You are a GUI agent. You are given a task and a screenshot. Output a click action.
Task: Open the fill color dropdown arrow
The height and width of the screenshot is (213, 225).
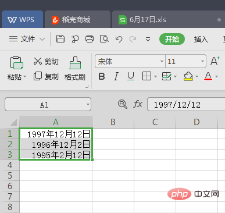tap(197, 76)
